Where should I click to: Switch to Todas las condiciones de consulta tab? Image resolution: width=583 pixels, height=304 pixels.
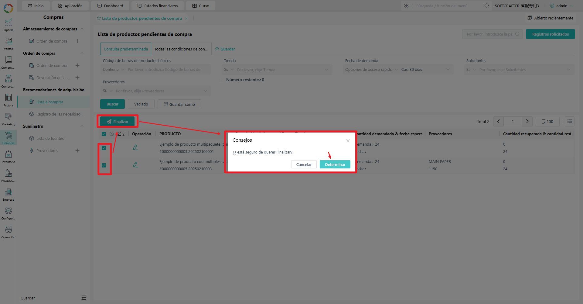click(x=181, y=49)
